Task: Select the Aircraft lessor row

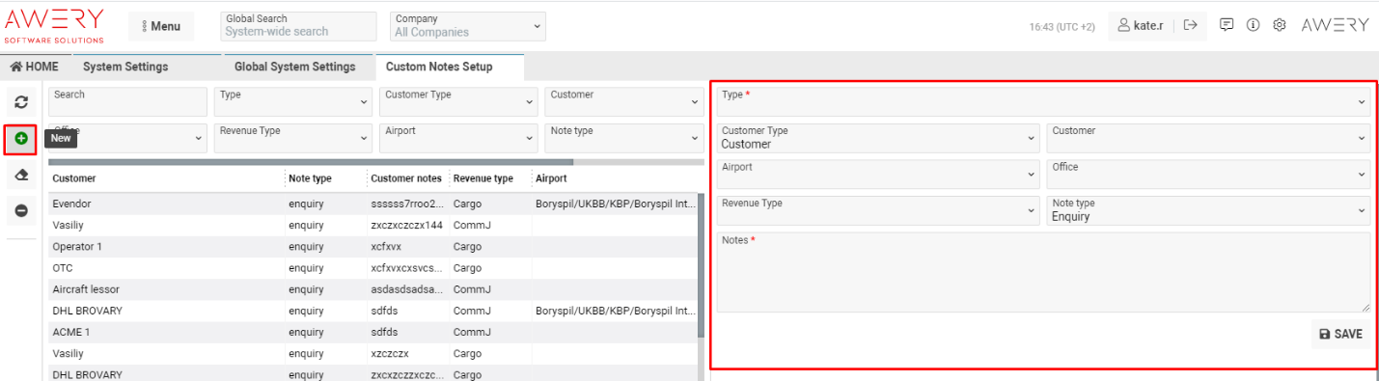Action: [x=372, y=289]
